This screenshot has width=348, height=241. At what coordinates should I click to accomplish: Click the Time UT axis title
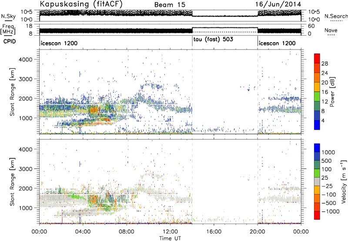point(170,238)
